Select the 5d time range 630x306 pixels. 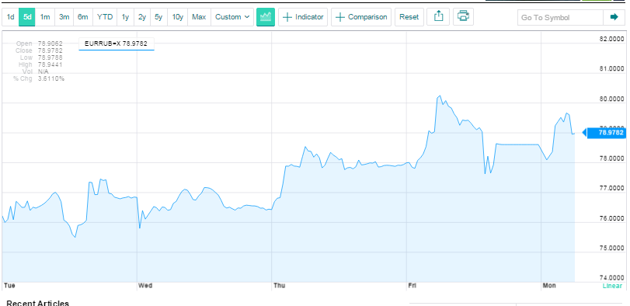27,17
